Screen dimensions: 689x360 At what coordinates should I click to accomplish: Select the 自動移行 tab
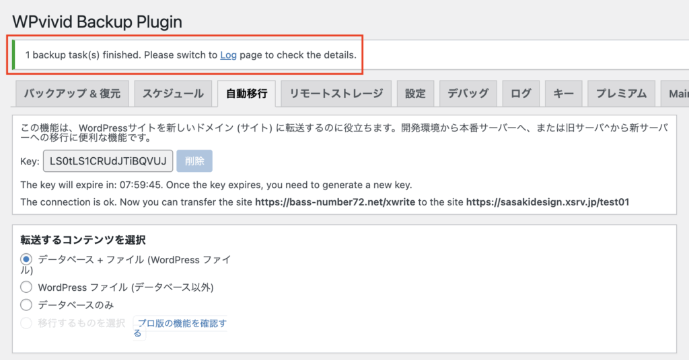(x=246, y=93)
